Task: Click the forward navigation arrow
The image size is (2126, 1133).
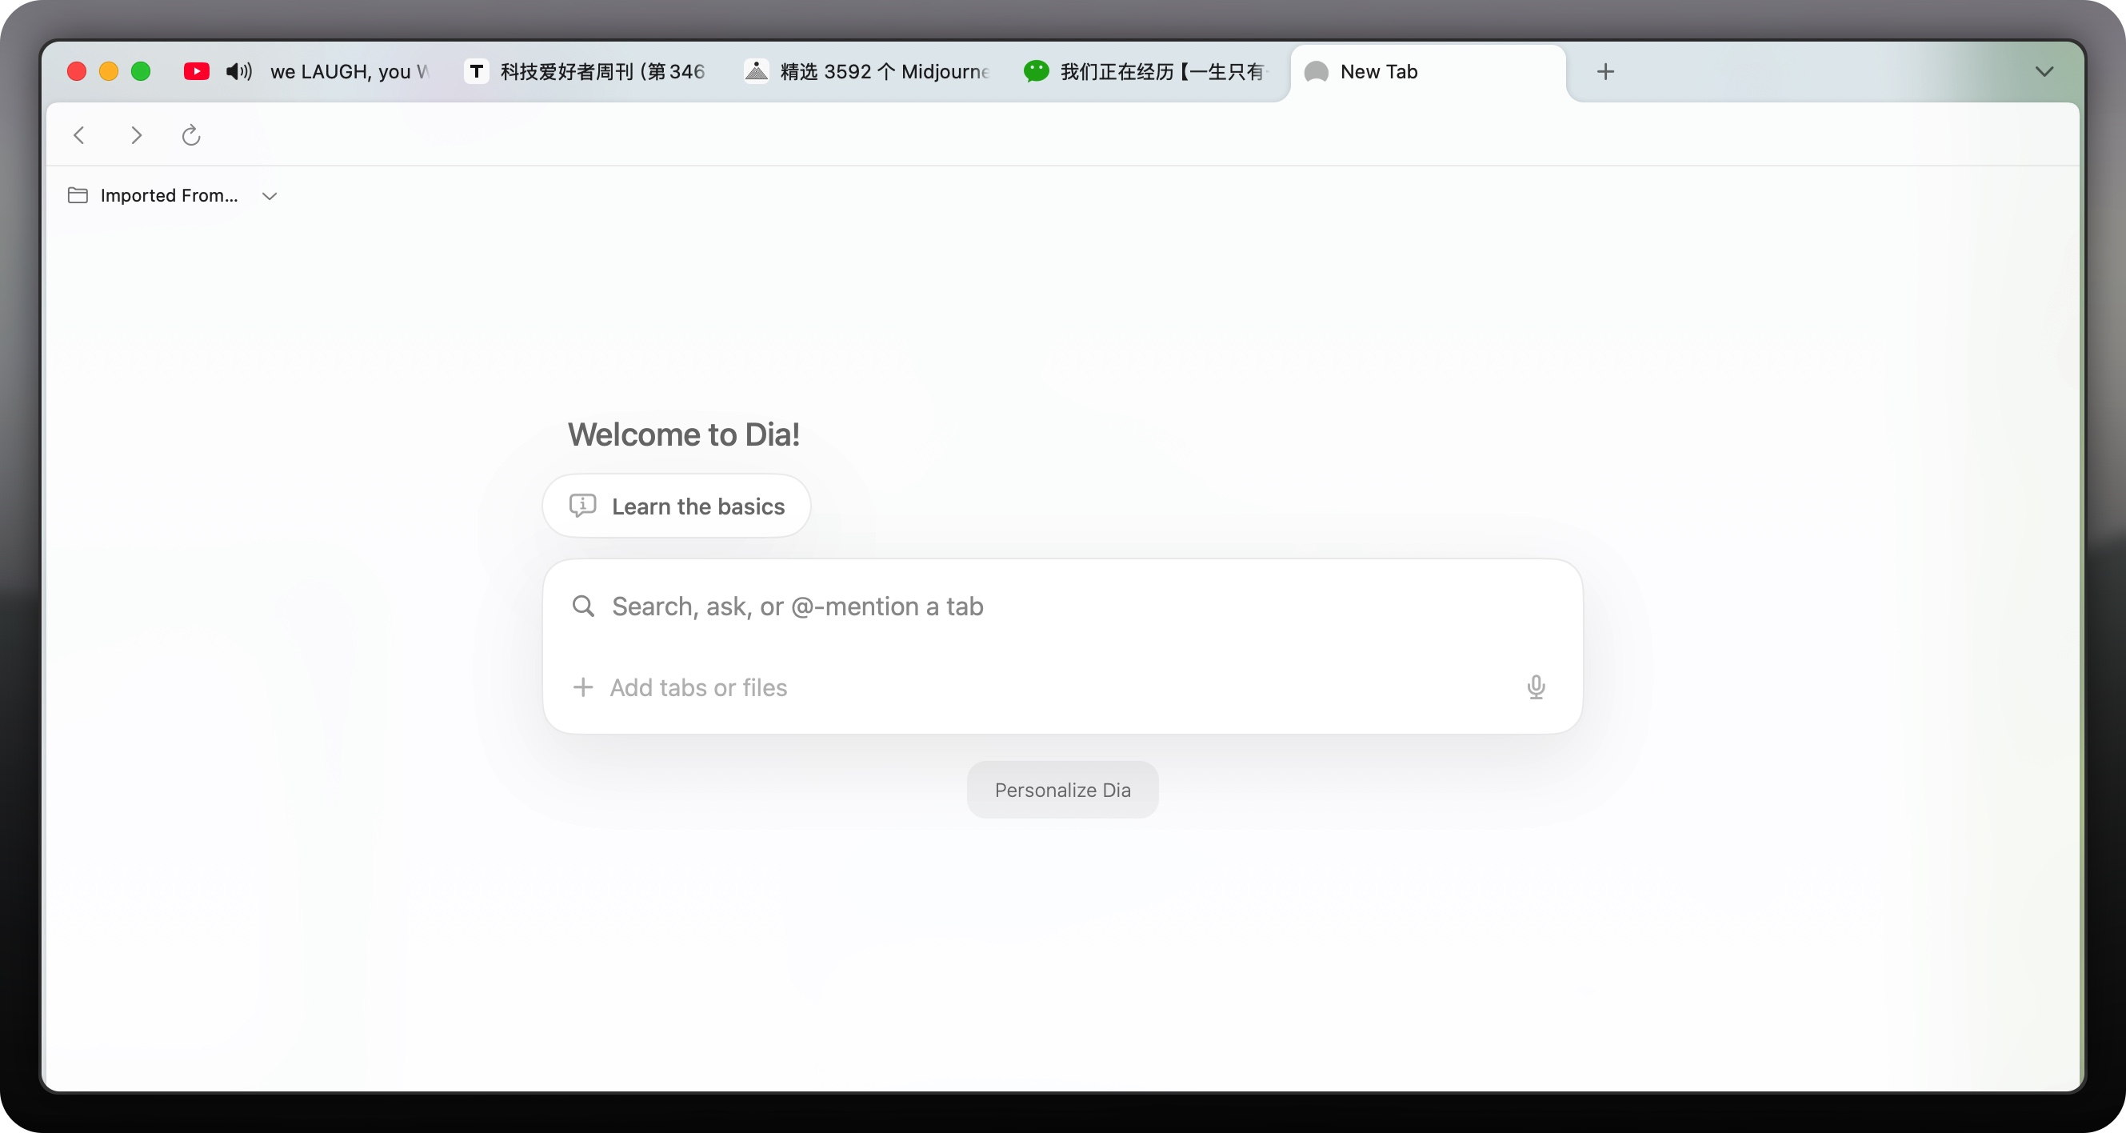Action: coord(136,135)
